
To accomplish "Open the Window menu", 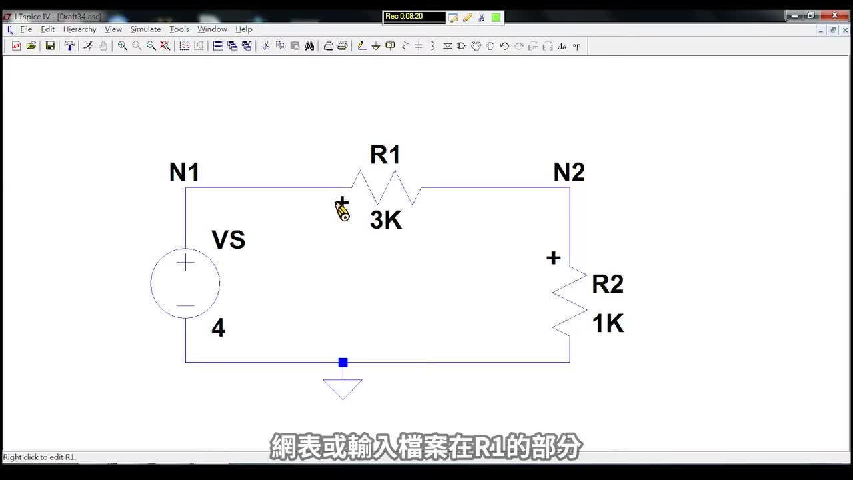I will pos(212,29).
